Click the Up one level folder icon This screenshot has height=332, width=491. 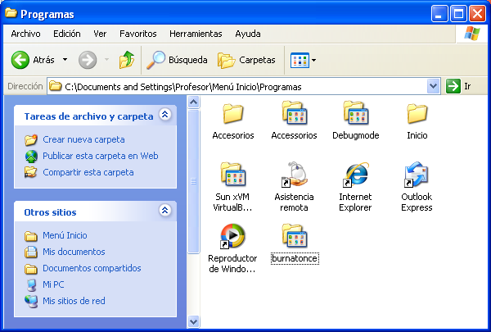[x=126, y=60]
